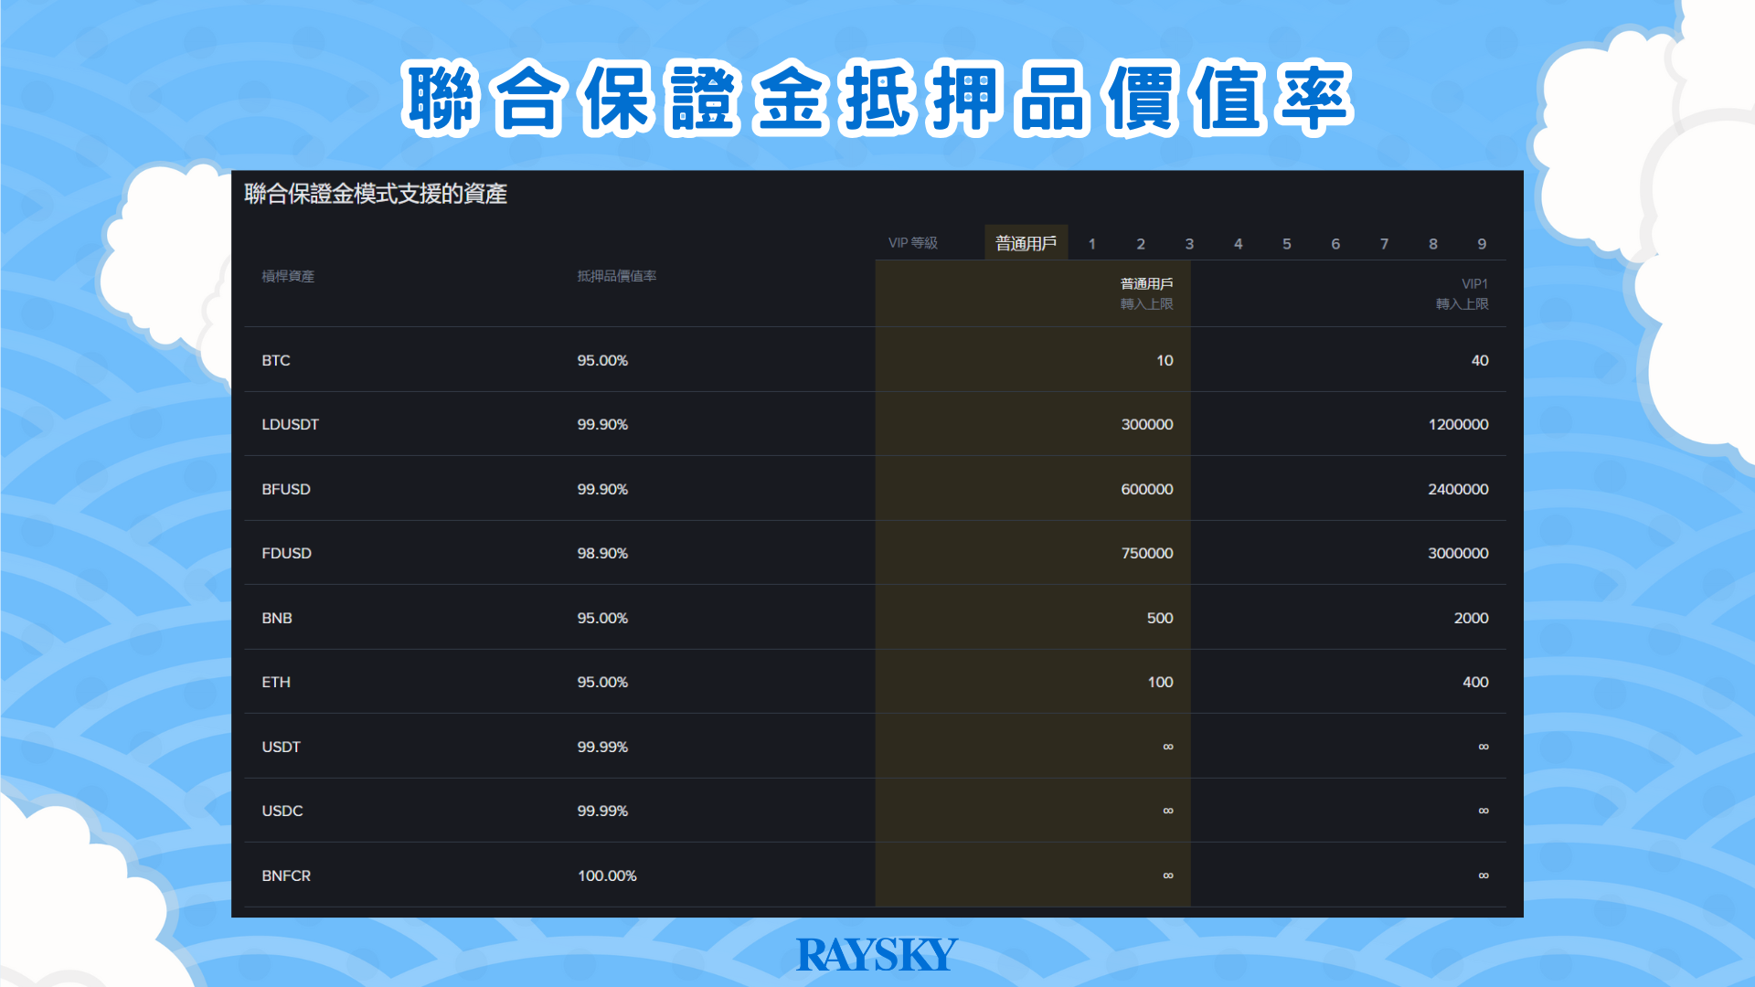Click the FDUSD asset row label

[x=286, y=553]
